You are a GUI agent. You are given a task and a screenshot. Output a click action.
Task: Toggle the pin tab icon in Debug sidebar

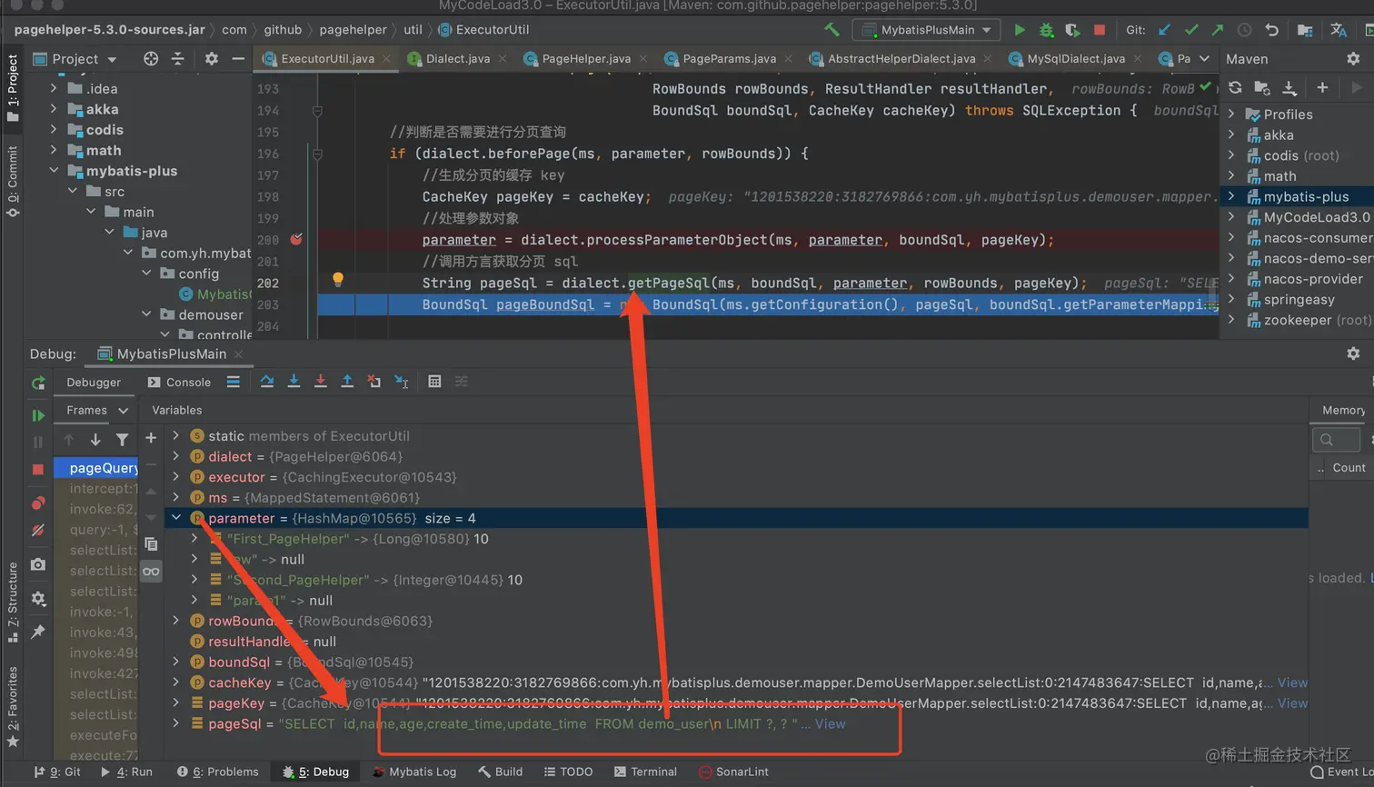point(38,632)
